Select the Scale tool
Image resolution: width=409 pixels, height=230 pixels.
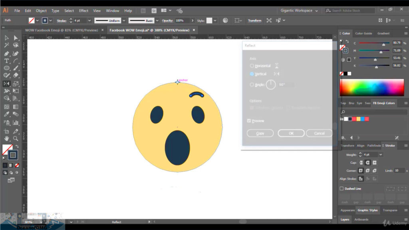pos(16,84)
